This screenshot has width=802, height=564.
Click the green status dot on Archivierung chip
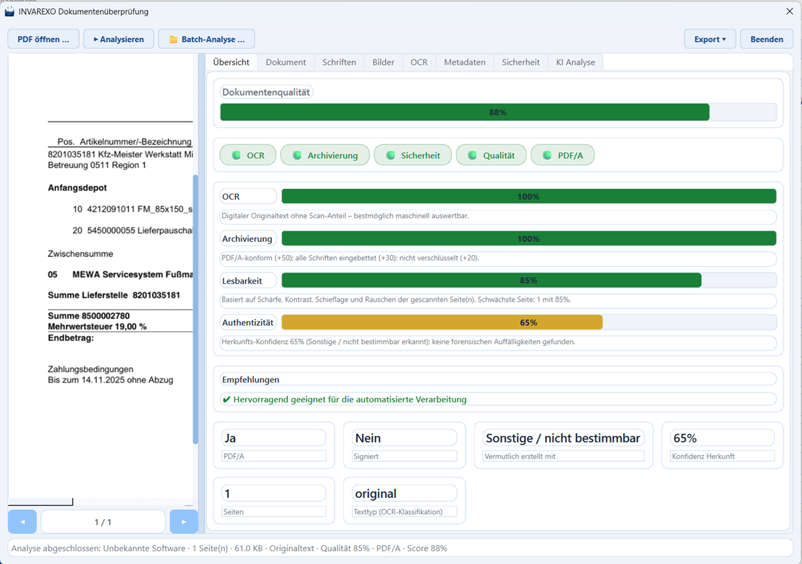point(297,156)
